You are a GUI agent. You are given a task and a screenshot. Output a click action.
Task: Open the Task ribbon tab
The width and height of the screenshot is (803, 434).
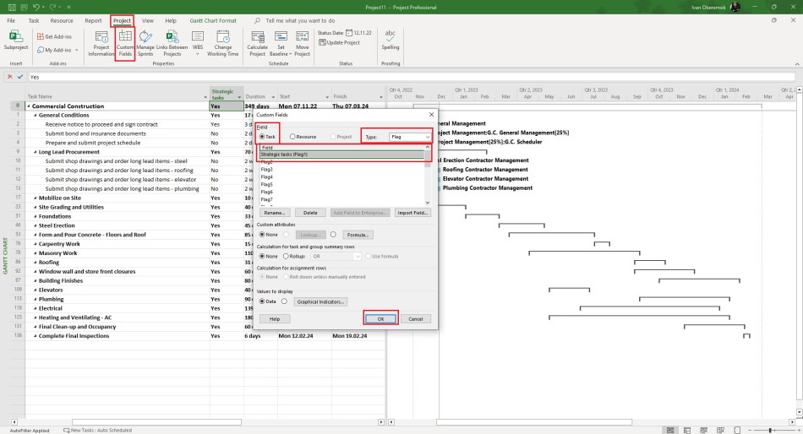(x=34, y=21)
